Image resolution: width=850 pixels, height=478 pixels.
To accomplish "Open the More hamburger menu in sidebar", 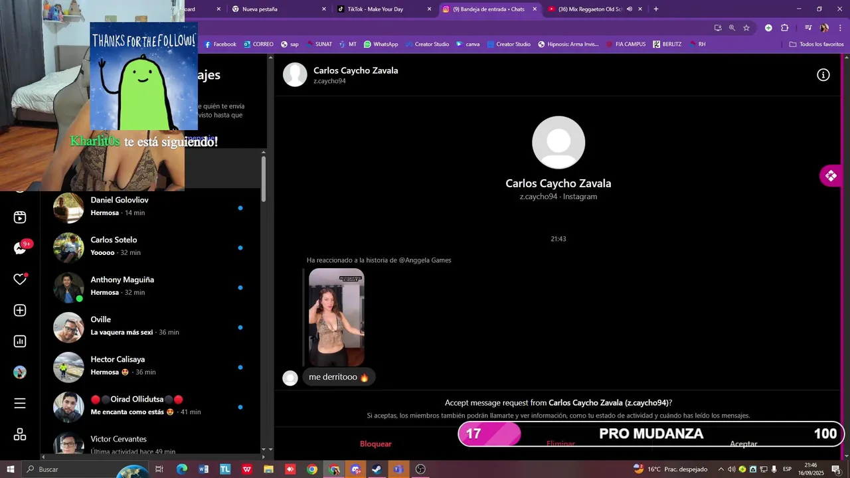I will point(20,404).
